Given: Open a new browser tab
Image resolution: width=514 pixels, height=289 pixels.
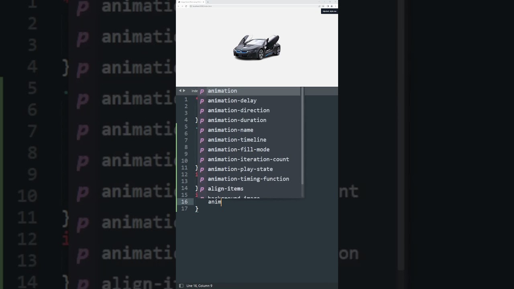Looking at the screenshot, I should click(x=208, y=2).
